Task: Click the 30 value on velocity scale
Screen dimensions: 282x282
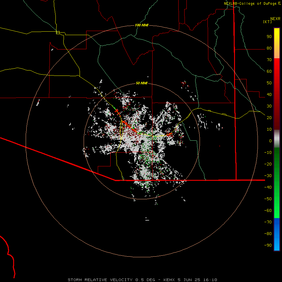Action: (269, 106)
